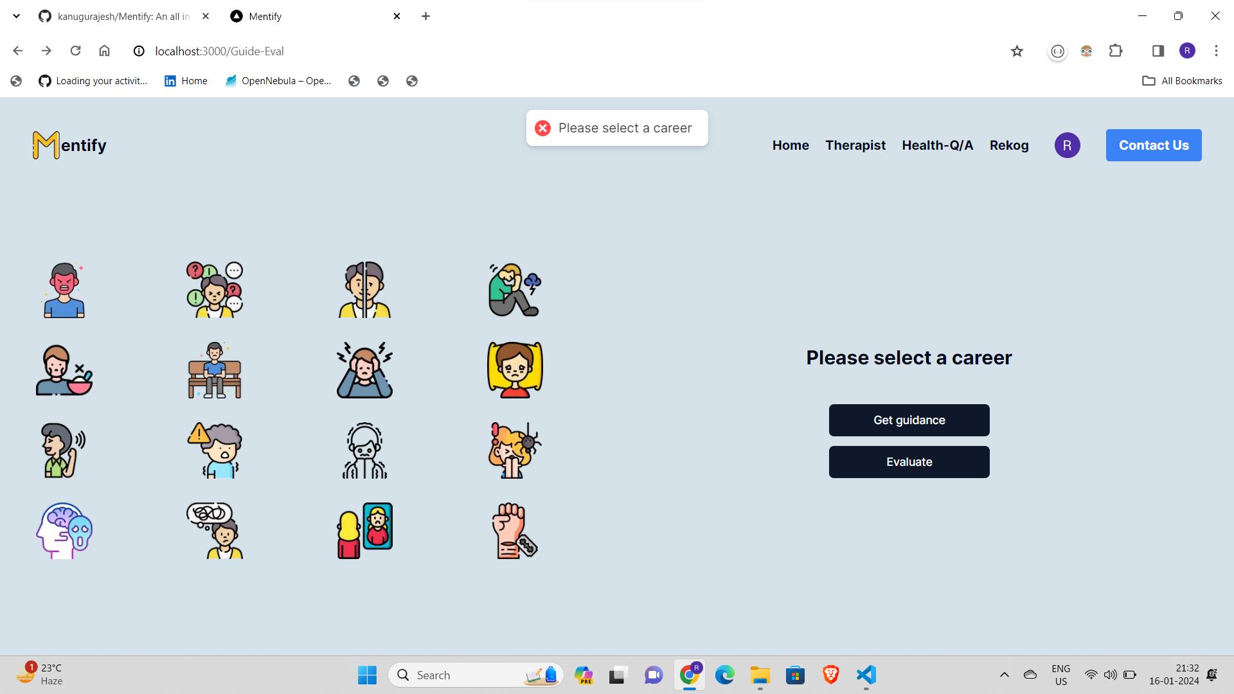Choose the depressed person under storm cloud icon

coord(515,290)
